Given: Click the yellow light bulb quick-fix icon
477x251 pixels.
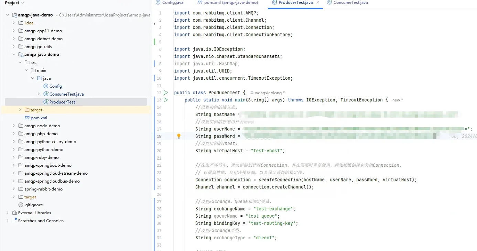Looking at the screenshot, I should pyautogui.click(x=179, y=136).
